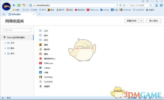Open a new tab with plus

pos(39,14)
